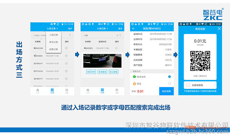Click the scan frame icon beside 扫描收款码
The width and height of the screenshot is (230, 135).
pos(188,85)
